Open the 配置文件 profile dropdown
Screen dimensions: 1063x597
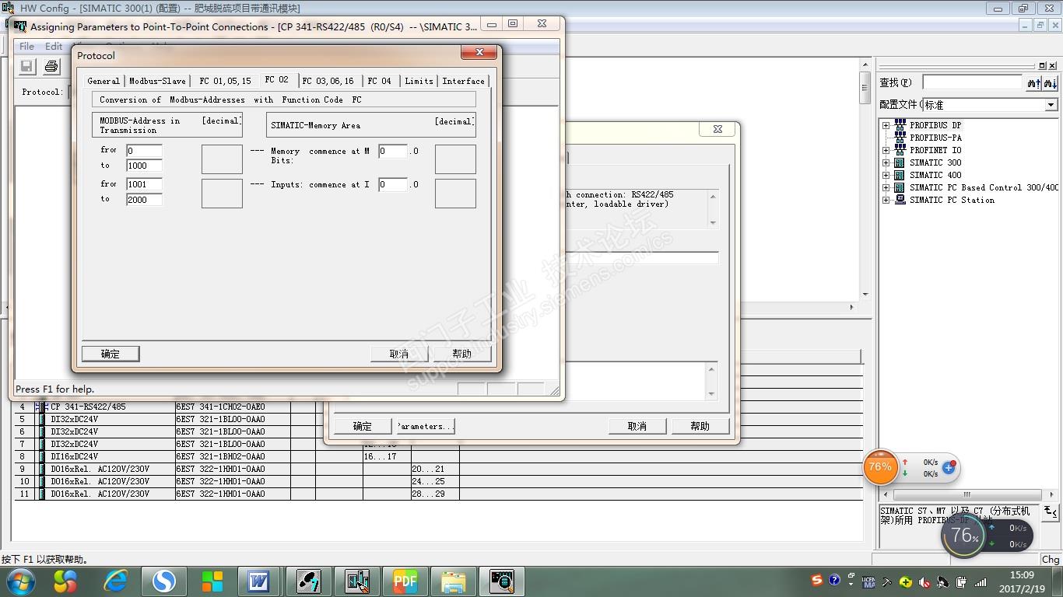tap(1051, 105)
